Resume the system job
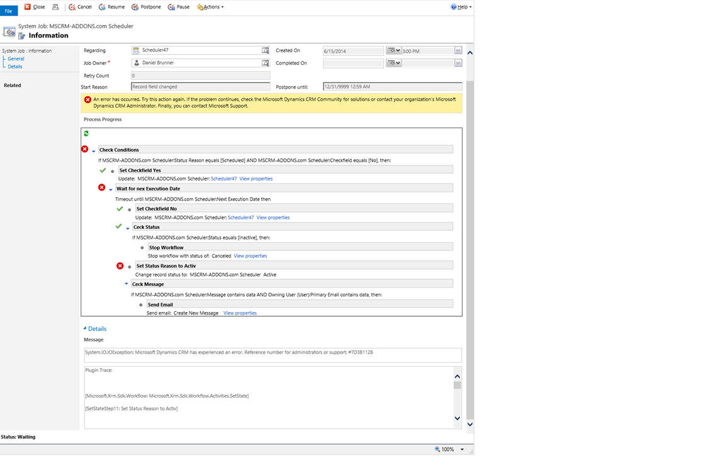Screen dimensions: 725x456 (111, 7)
